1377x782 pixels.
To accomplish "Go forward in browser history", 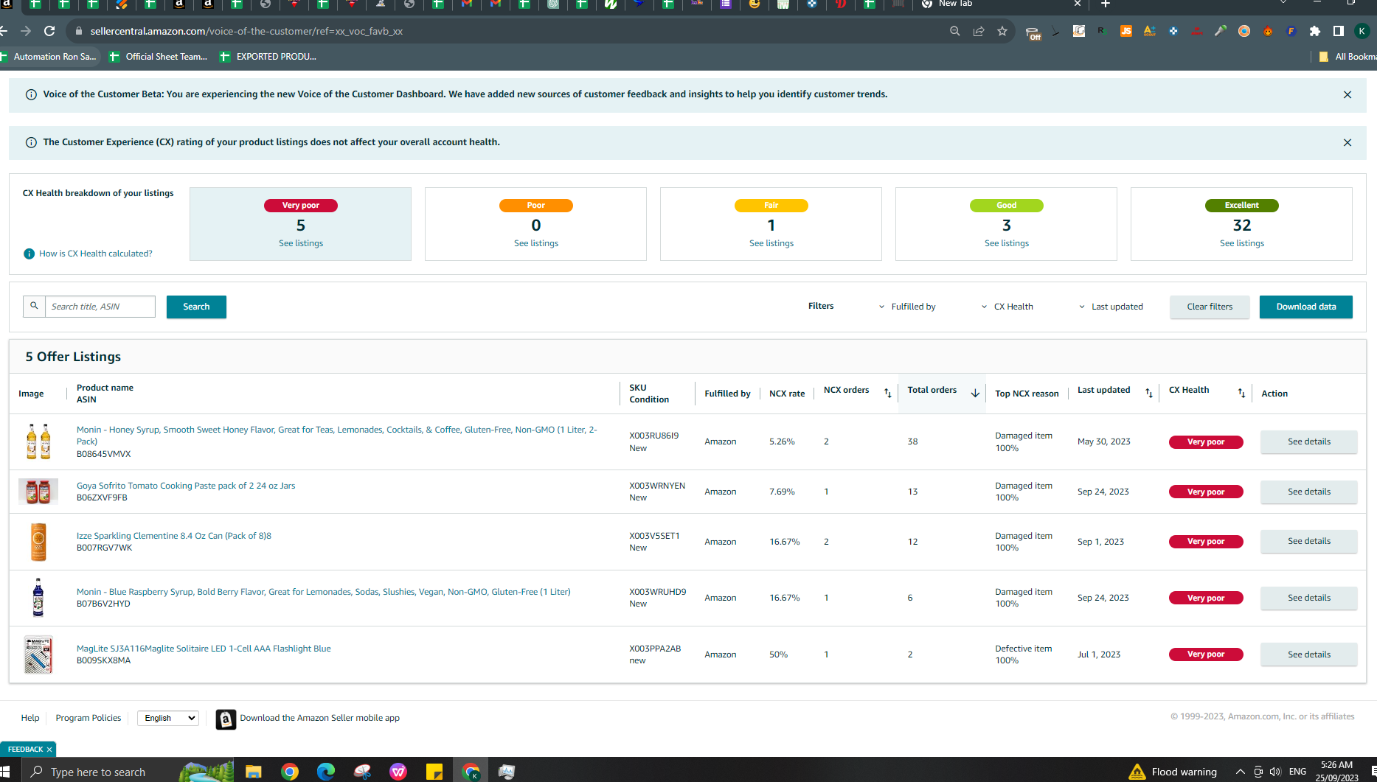I will point(26,31).
